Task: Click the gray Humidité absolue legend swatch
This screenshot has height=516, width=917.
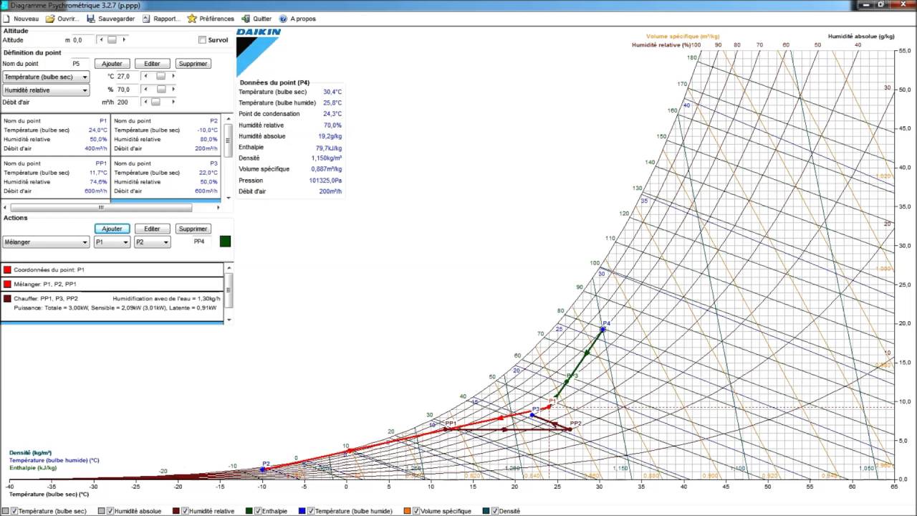Action: pyautogui.click(x=101, y=511)
